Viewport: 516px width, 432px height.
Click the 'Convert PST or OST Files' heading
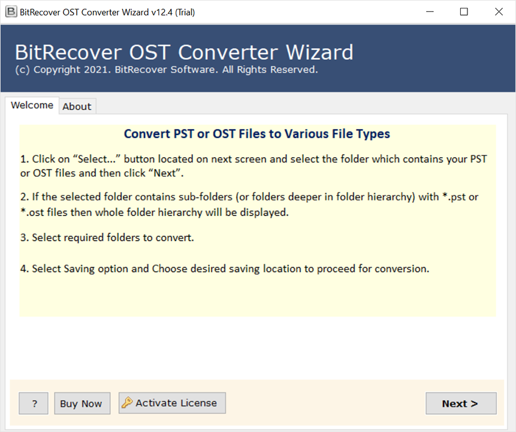pos(257,134)
